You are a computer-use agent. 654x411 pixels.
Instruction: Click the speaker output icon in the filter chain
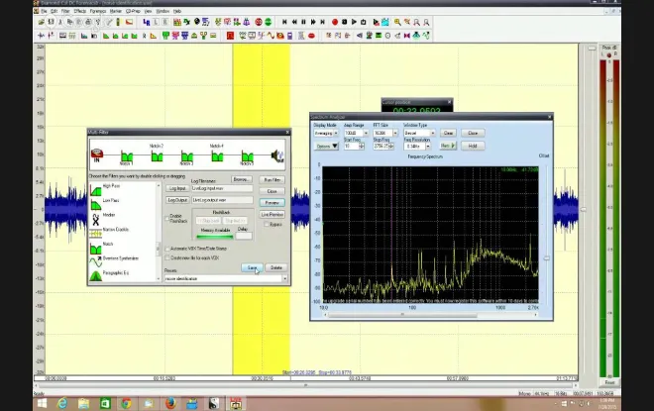[x=276, y=155]
